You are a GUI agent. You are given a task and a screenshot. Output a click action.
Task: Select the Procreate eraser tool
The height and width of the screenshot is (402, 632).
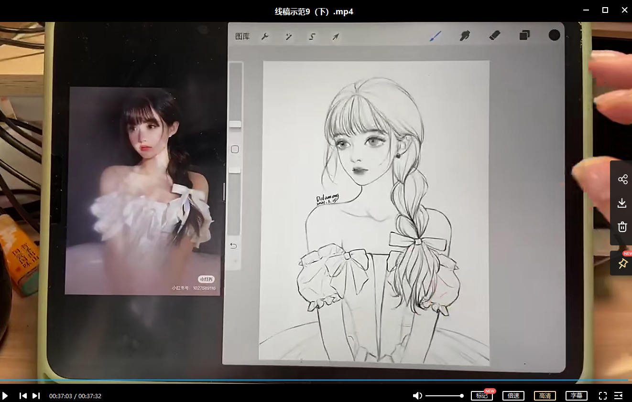tap(495, 35)
